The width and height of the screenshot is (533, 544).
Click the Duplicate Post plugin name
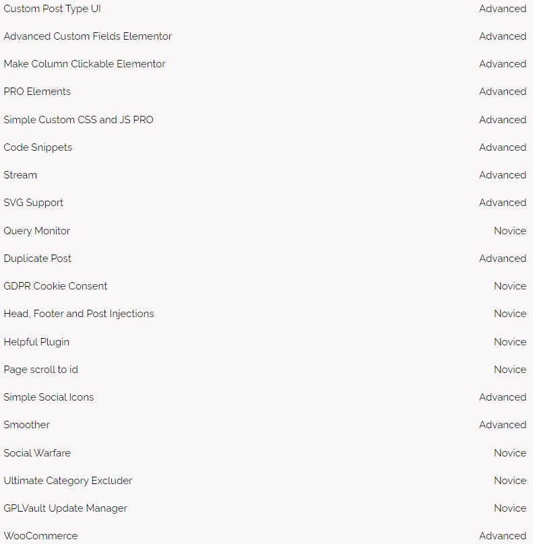38,259
